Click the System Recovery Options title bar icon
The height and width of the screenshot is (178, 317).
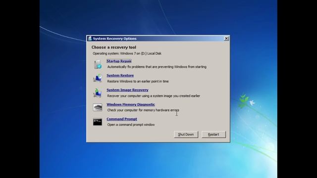coord(90,39)
